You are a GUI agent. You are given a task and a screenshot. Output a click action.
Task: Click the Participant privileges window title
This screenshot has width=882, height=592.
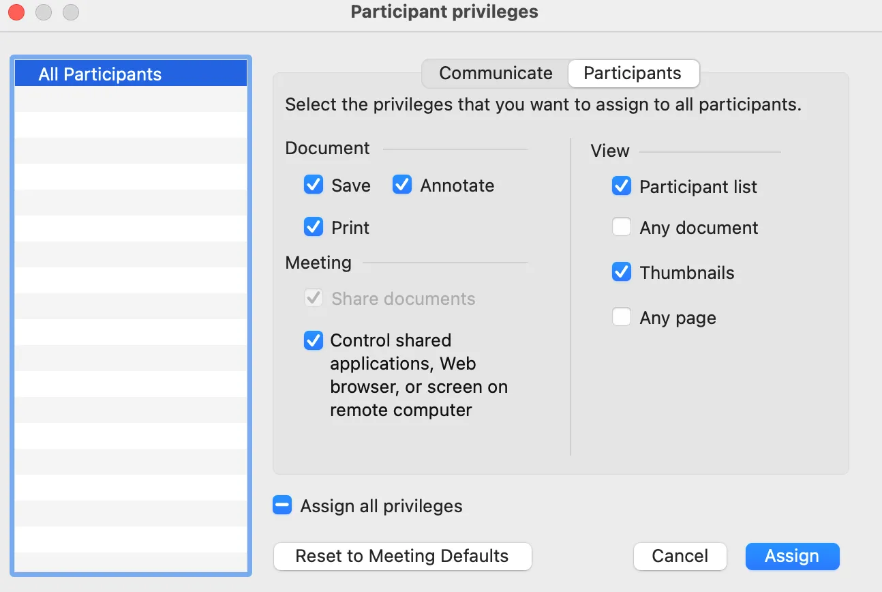click(x=444, y=12)
